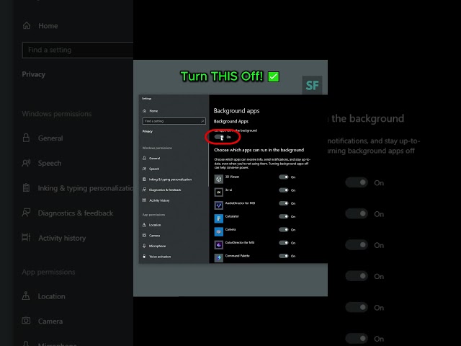
Task: Open Activity history label in small center window
Action: click(159, 200)
